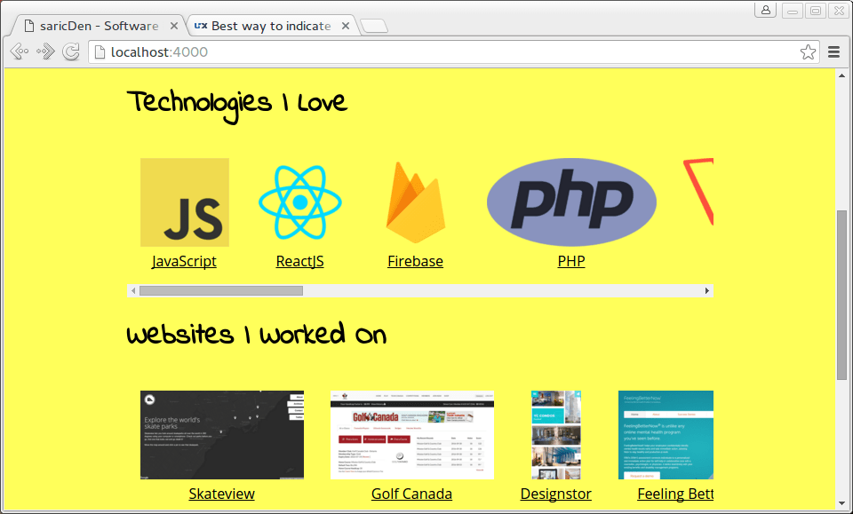Go forward using the browser forward arrow

[45, 51]
